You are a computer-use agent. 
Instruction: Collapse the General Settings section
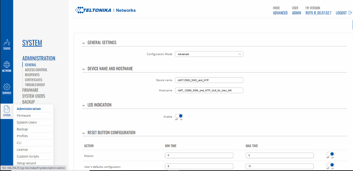[x=84, y=43]
